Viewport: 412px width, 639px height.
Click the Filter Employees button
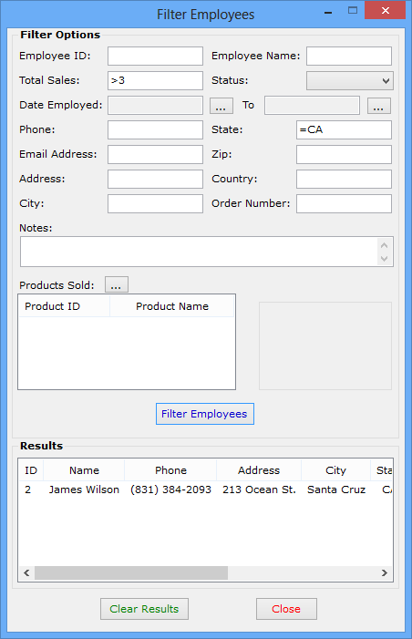pos(204,414)
